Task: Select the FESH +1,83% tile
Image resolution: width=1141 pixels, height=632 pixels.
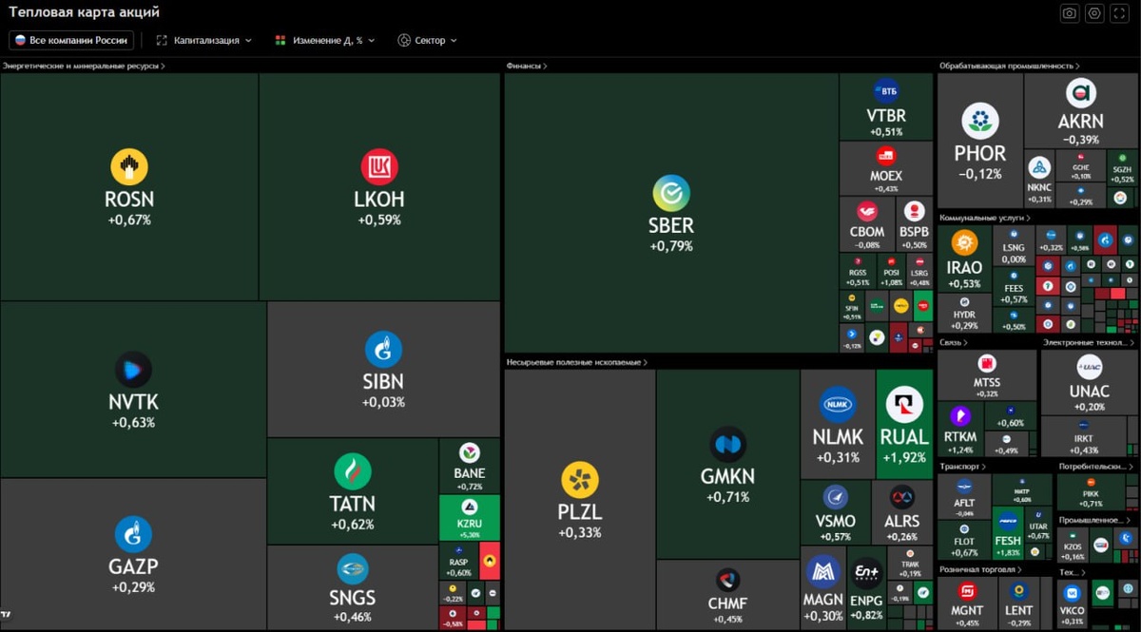Action: (1008, 534)
